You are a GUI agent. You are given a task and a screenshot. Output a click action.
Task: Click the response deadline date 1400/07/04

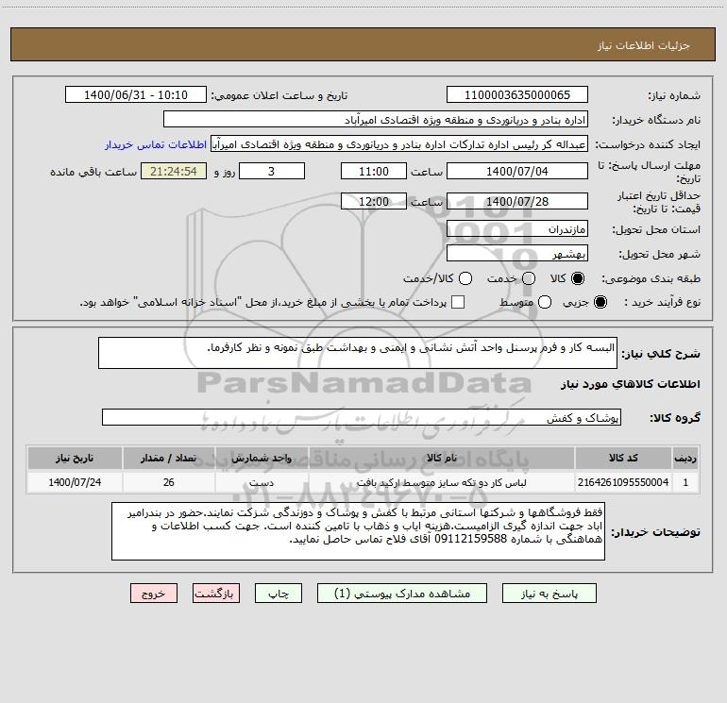coord(517,171)
